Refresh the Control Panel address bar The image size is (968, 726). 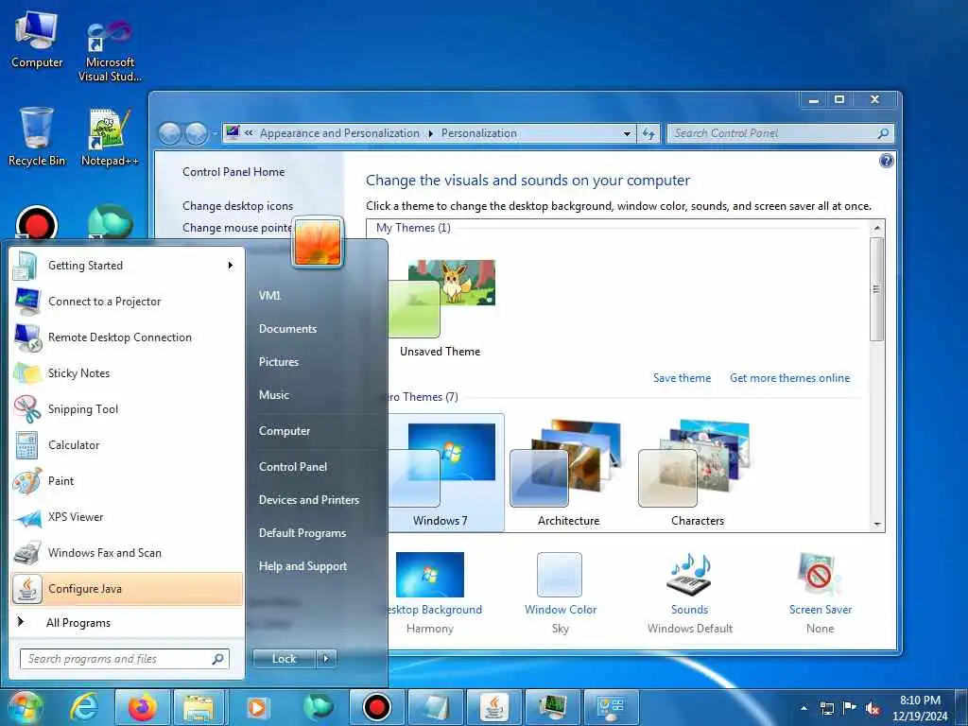click(648, 133)
